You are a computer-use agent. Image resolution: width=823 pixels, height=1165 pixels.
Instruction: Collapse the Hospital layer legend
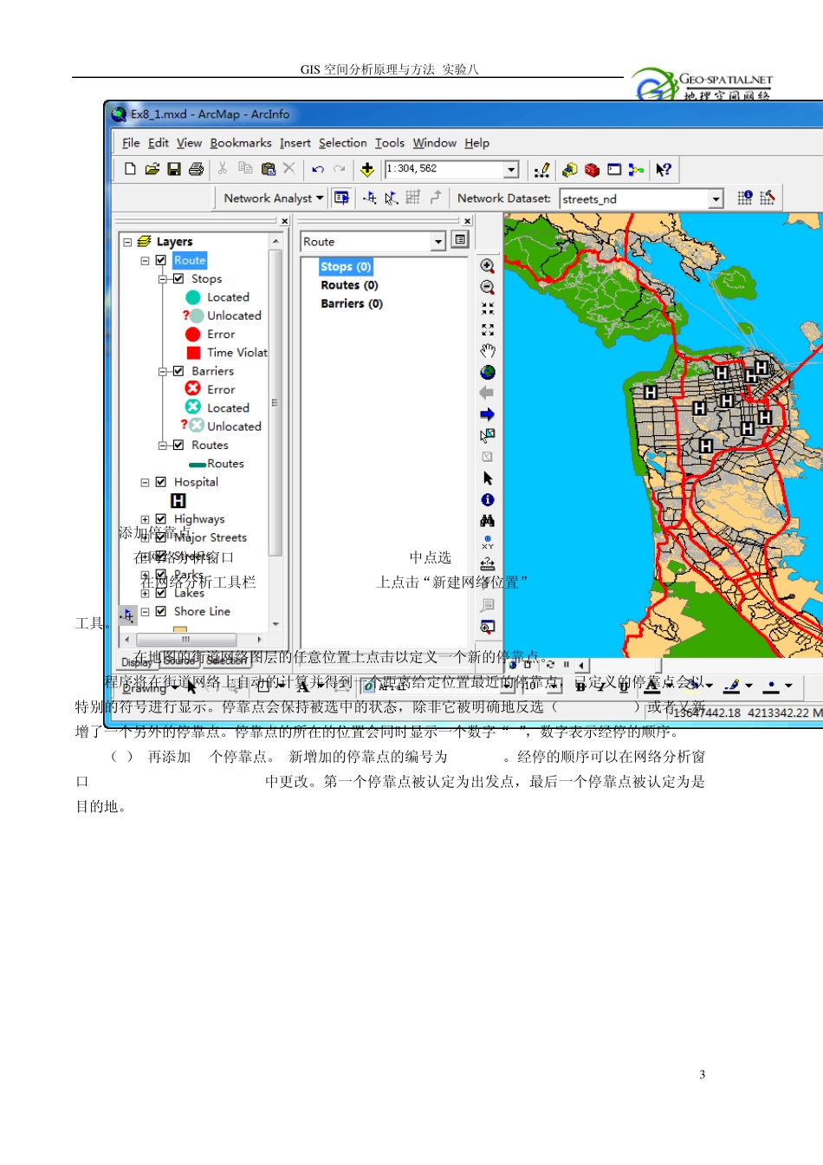[145, 482]
